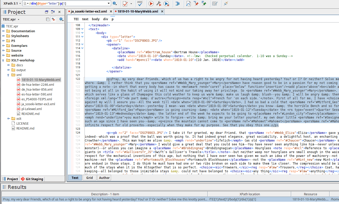
Task: Format and indent the document
Action: pyautogui.click(x=177, y=4)
